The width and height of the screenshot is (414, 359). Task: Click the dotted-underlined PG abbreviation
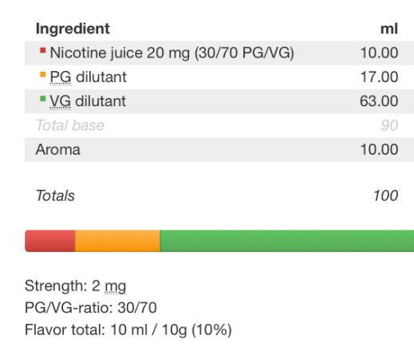(x=61, y=77)
